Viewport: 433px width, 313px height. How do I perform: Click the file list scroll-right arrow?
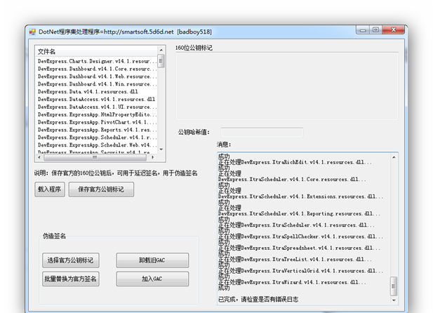(153, 157)
